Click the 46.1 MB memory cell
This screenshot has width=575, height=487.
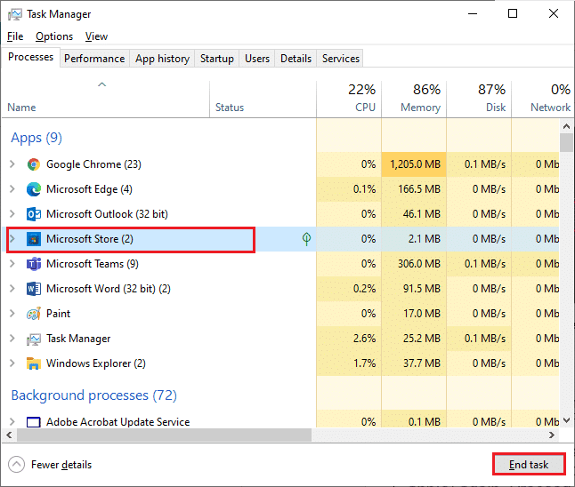(414, 214)
